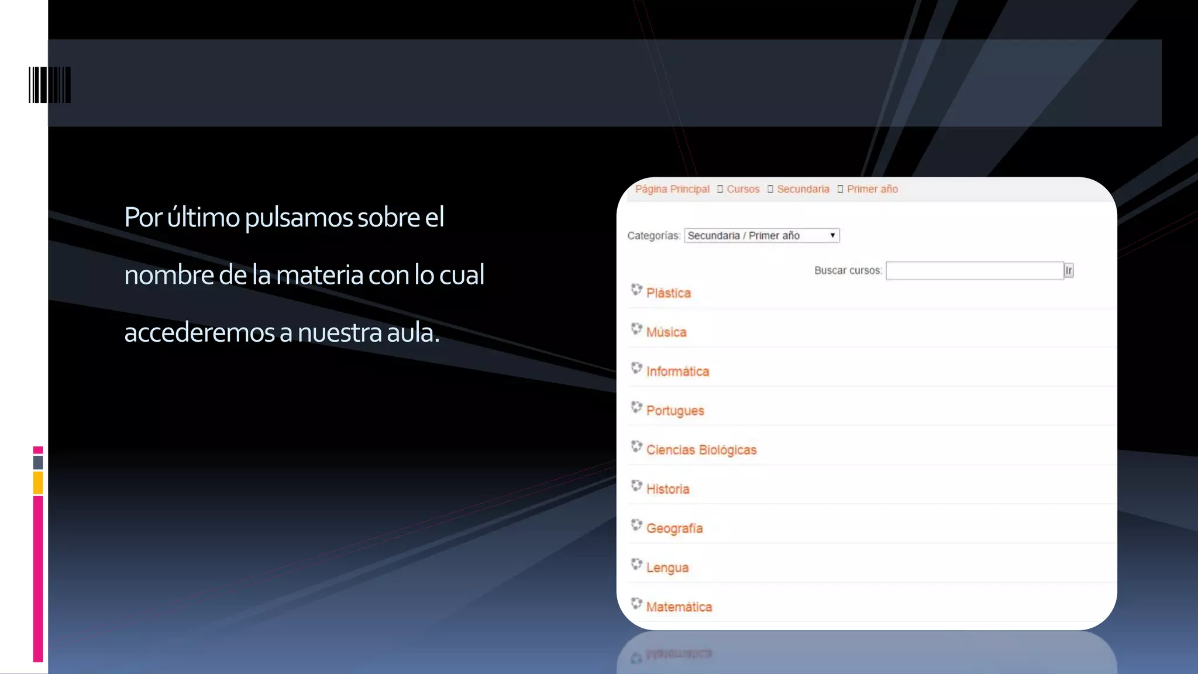Click the course icon beside Geografía
1198x674 pixels.
(636, 525)
